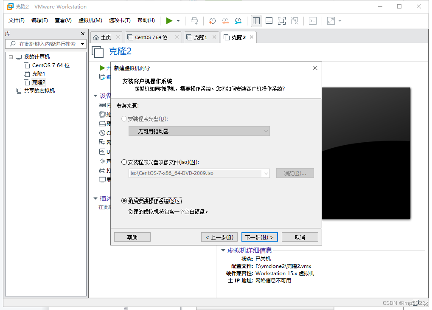Select 克隆1 in the library tree
The width and height of the screenshot is (432, 310).
pyautogui.click(x=34, y=74)
